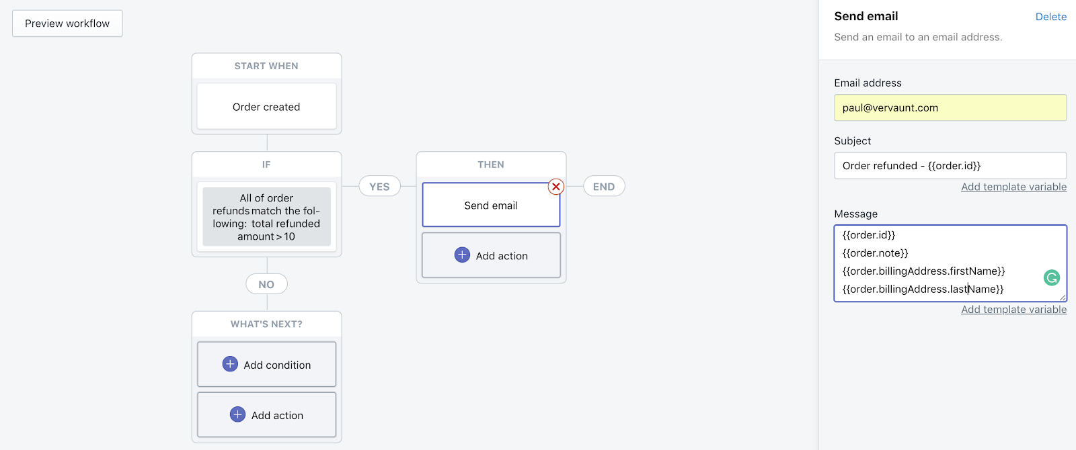The width and height of the screenshot is (1076, 450).
Task: Open Preview workflow
Action: coord(67,24)
